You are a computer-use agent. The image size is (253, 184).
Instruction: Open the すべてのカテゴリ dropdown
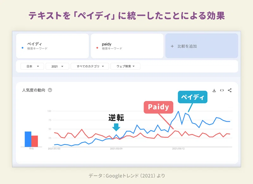pos(90,66)
